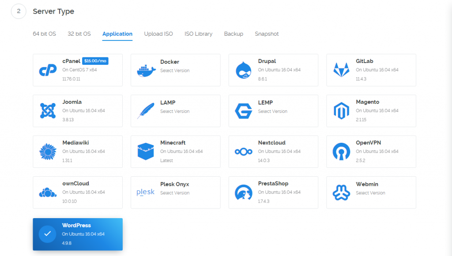This screenshot has height=256, width=452.
Task: Switch to the 64 bit OS tab
Action: pos(45,34)
